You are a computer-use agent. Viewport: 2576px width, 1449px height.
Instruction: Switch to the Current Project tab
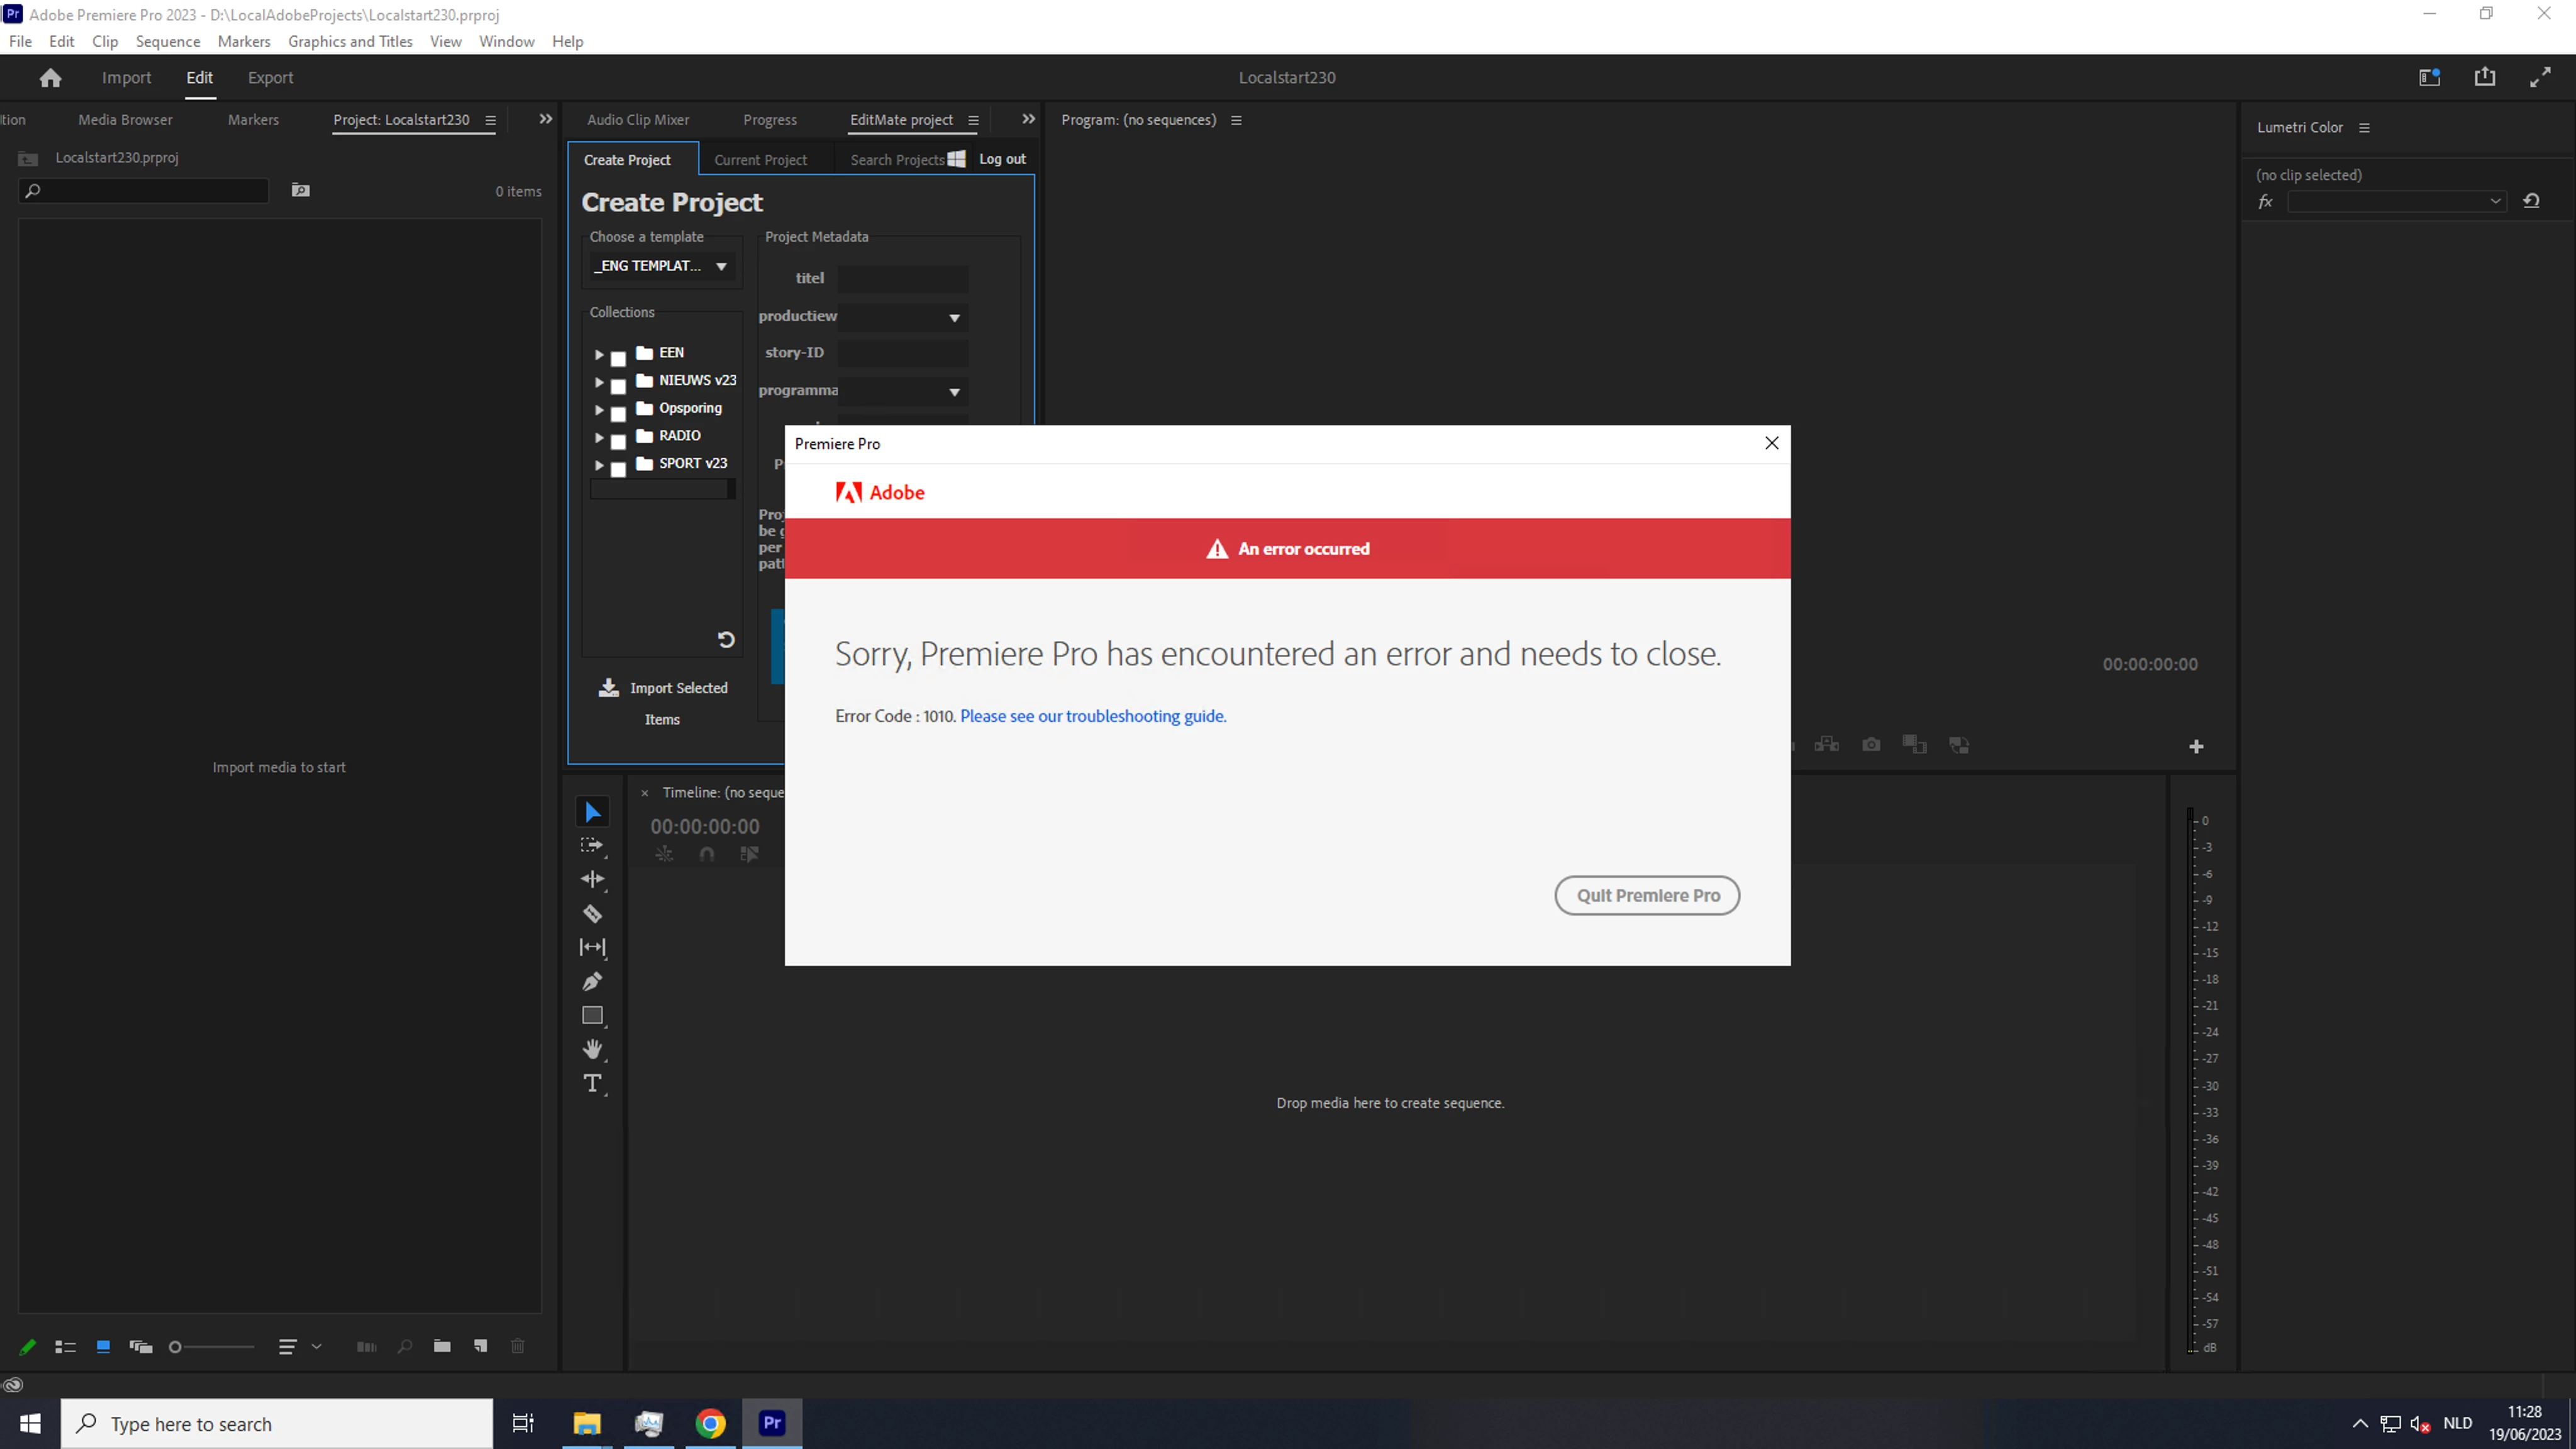click(x=760, y=160)
